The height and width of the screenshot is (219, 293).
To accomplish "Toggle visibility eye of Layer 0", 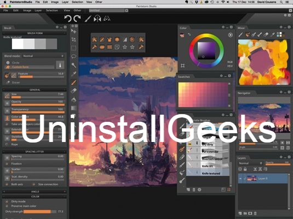I will click(x=240, y=179).
